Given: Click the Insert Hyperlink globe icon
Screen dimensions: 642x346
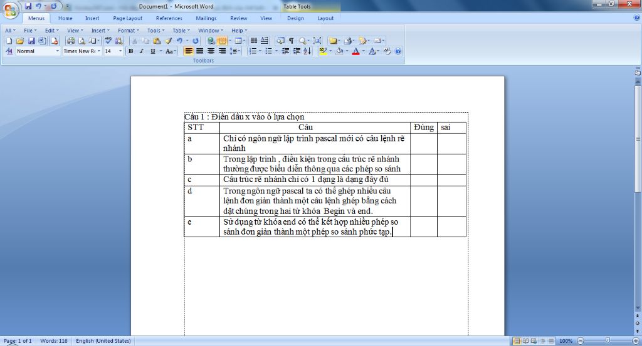Looking at the screenshot, I should (211, 41).
